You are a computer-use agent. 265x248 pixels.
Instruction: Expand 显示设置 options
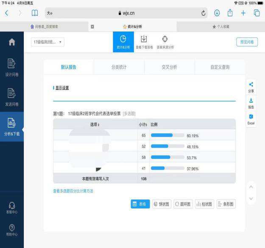(61, 88)
